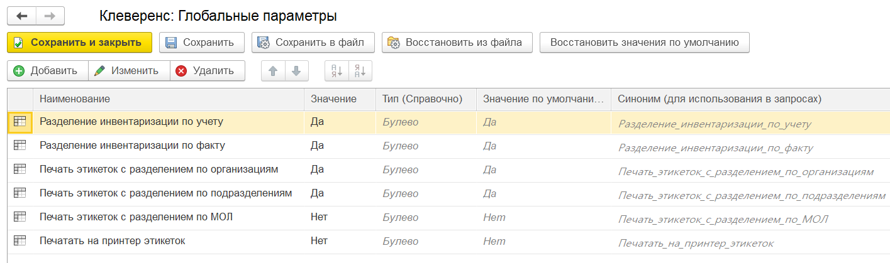890x263 pixels.
Task: Select Печать этикеток с разделением по организациям
Action: [159, 169]
